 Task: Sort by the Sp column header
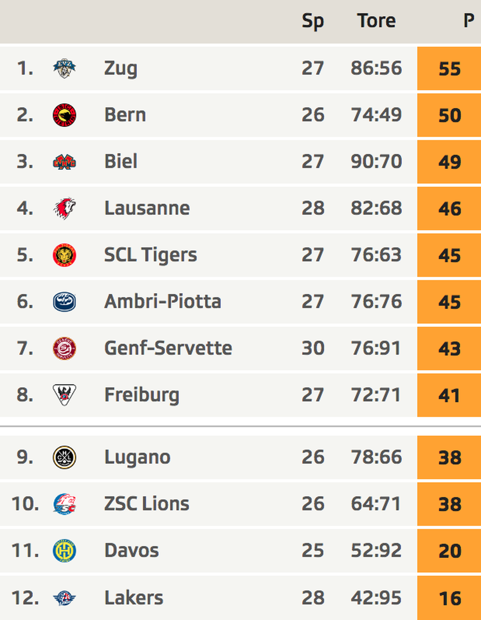pos(313,22)
